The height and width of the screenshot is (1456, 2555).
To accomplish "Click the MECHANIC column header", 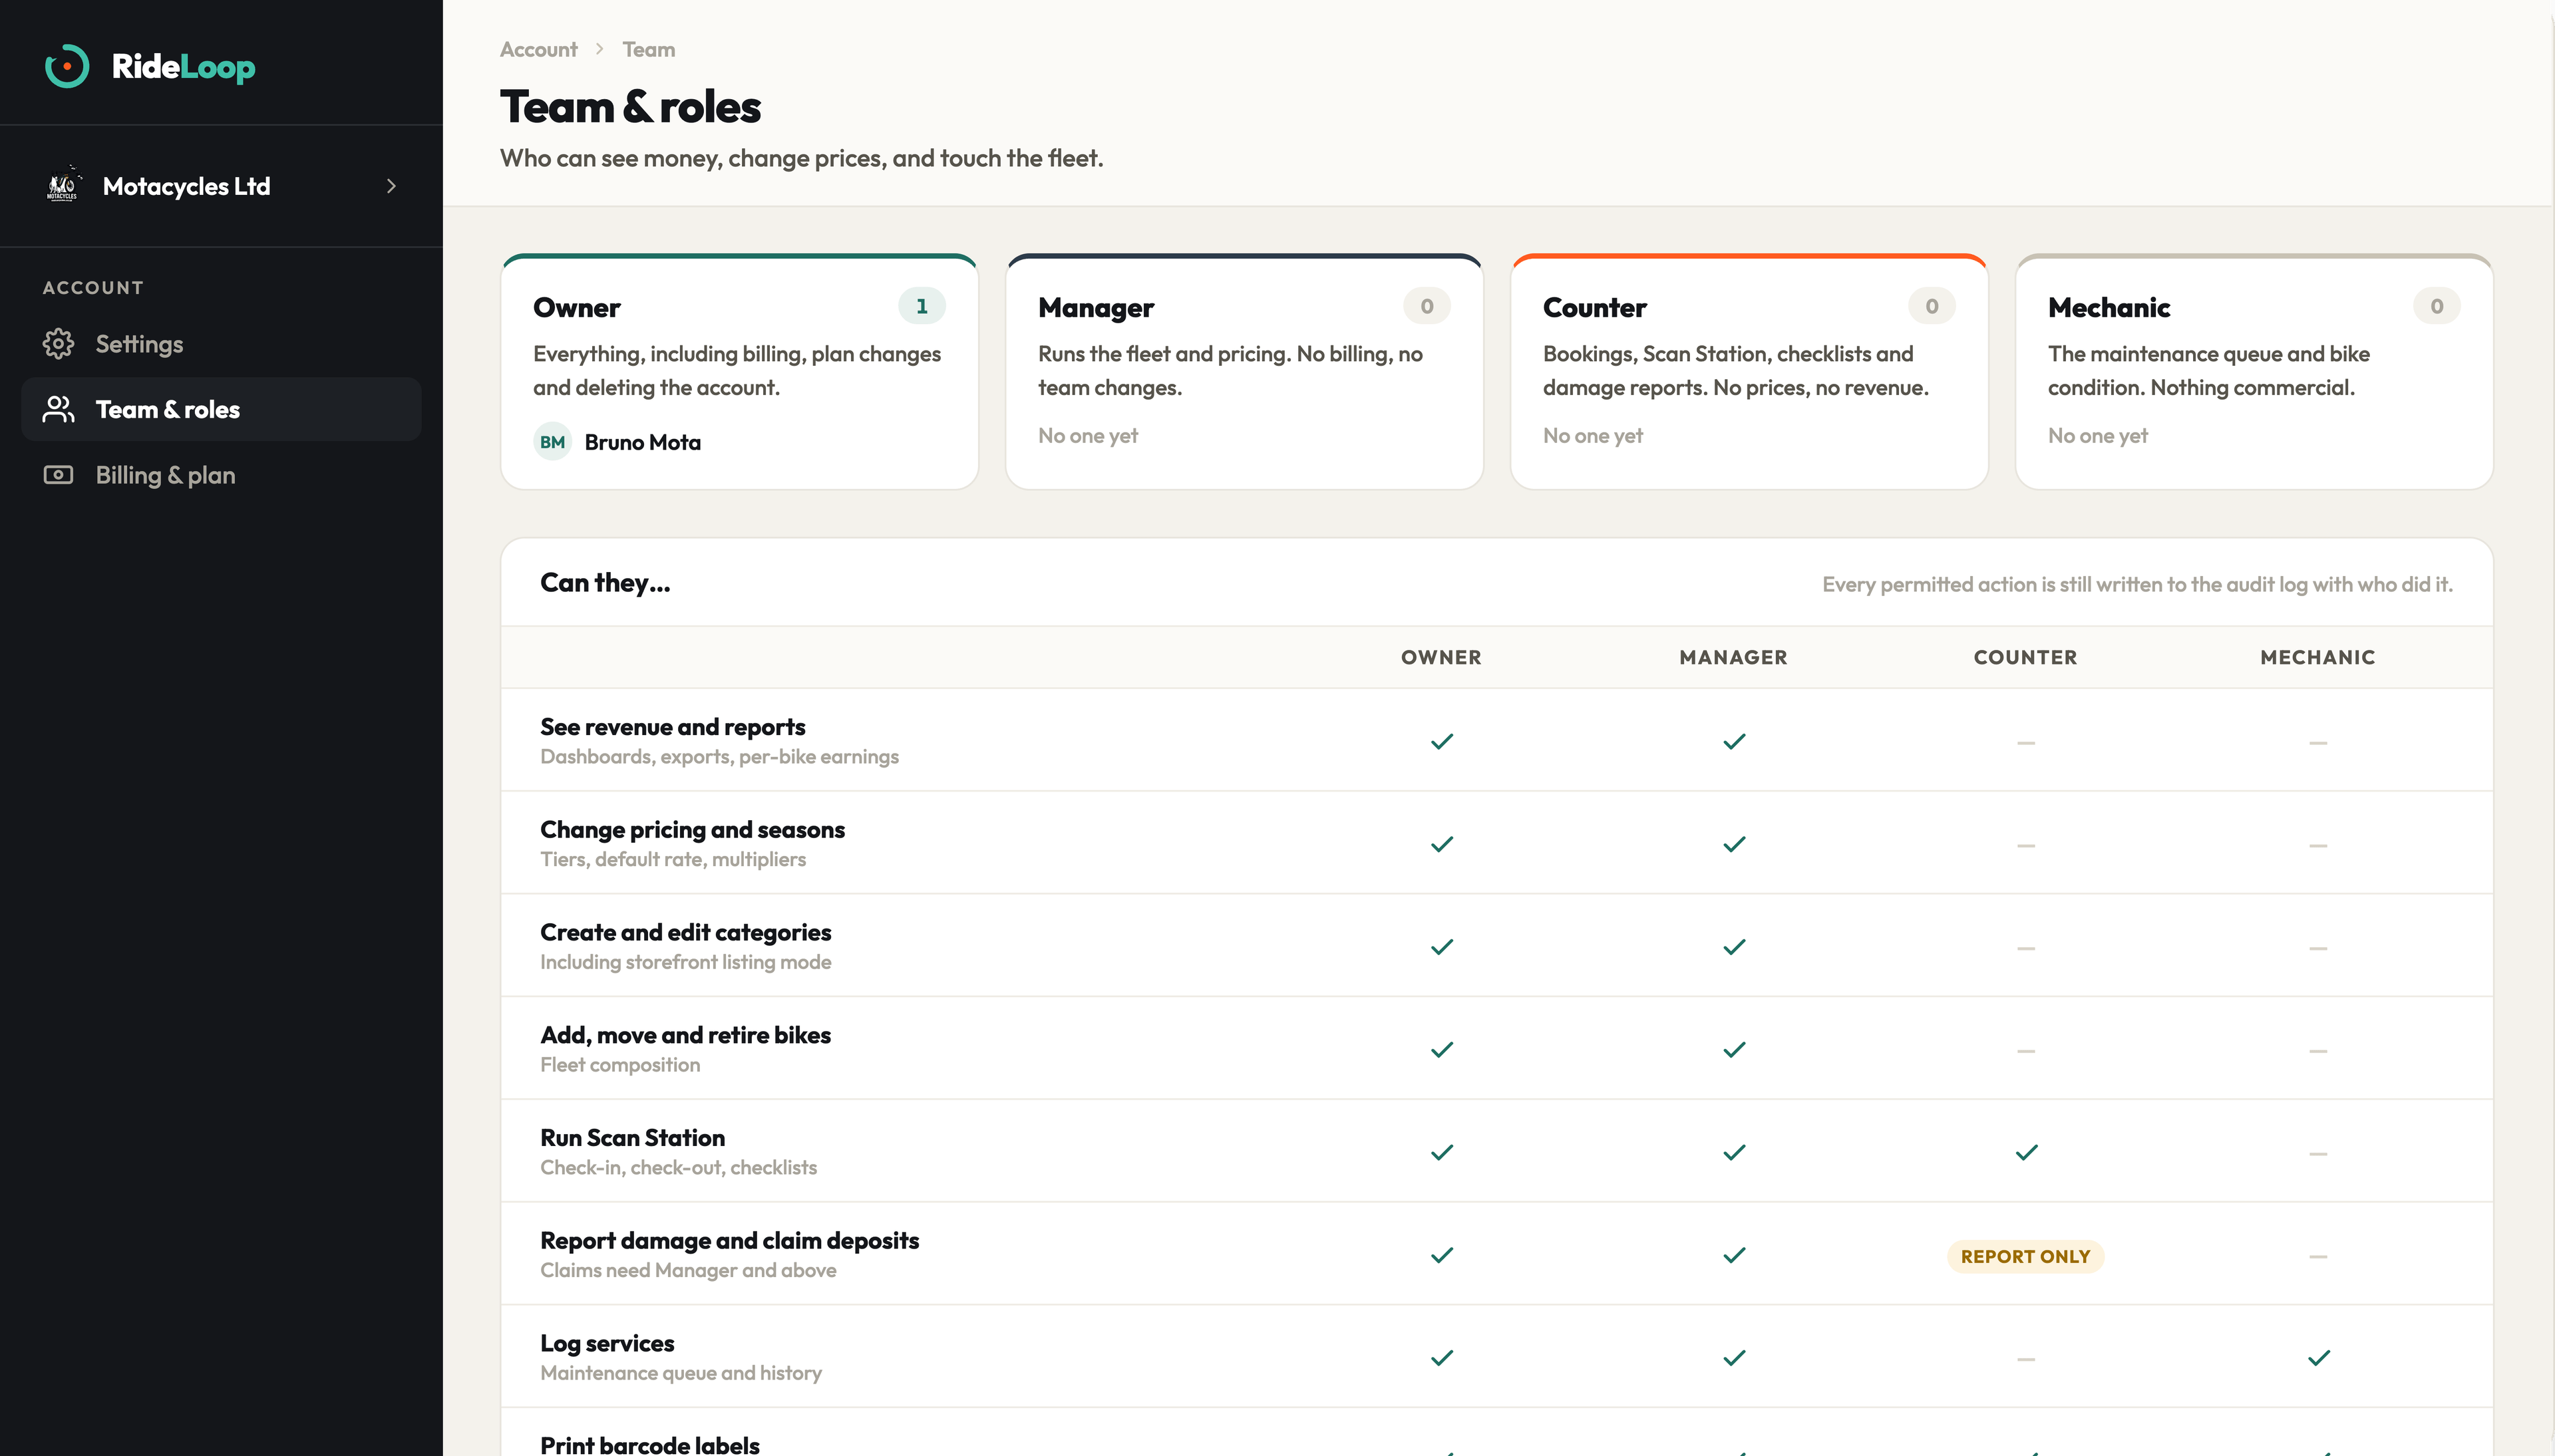I will pos(2317,657).
